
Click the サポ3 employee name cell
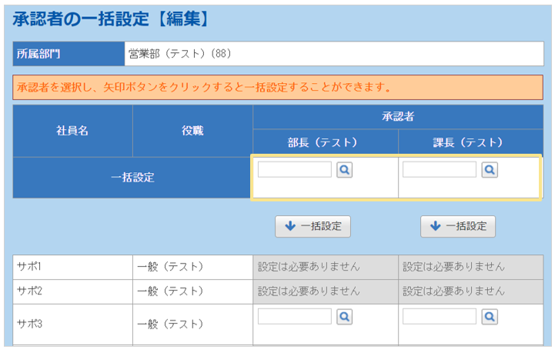(x=72, y=324)
